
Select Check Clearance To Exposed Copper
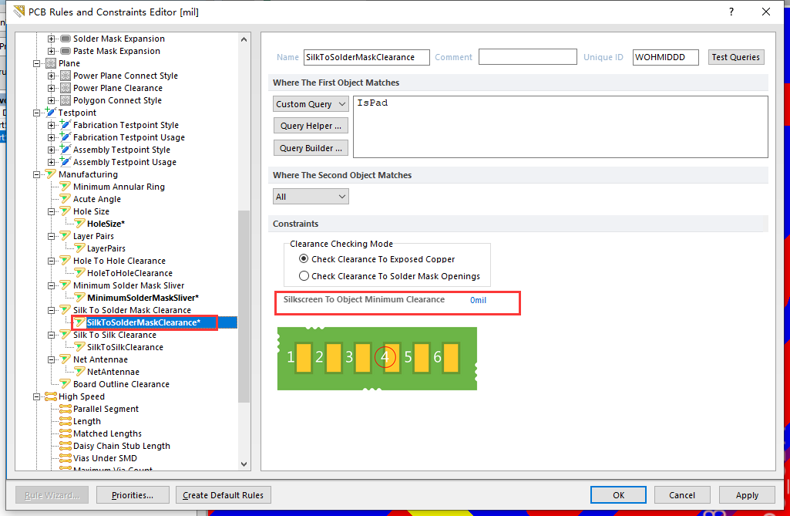[x=304, y=259]
